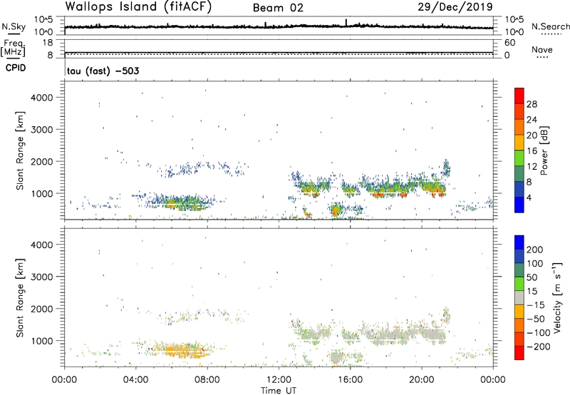Click the 'N.Search' legend label

click(550, 26)
